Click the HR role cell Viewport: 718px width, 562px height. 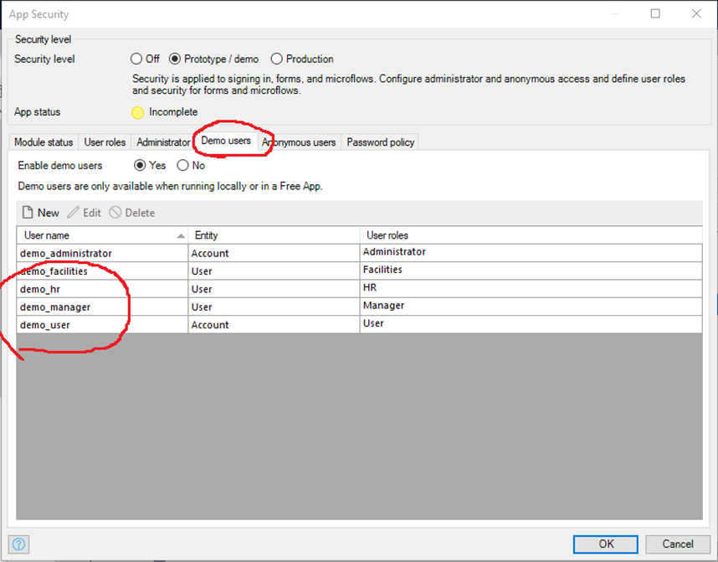pyautogui.click(x=531, y=288)
